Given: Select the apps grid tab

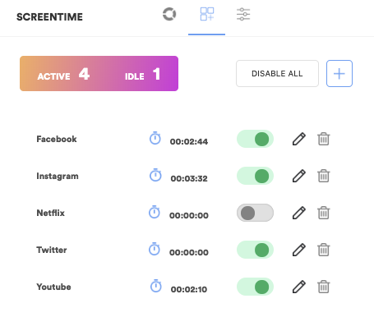Looking at the screenshot, I should click(x=207, y=14).
